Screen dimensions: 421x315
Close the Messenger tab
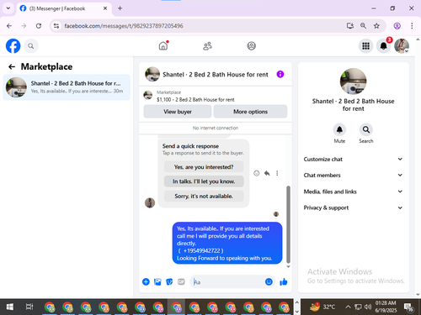(x=105, y=8)
